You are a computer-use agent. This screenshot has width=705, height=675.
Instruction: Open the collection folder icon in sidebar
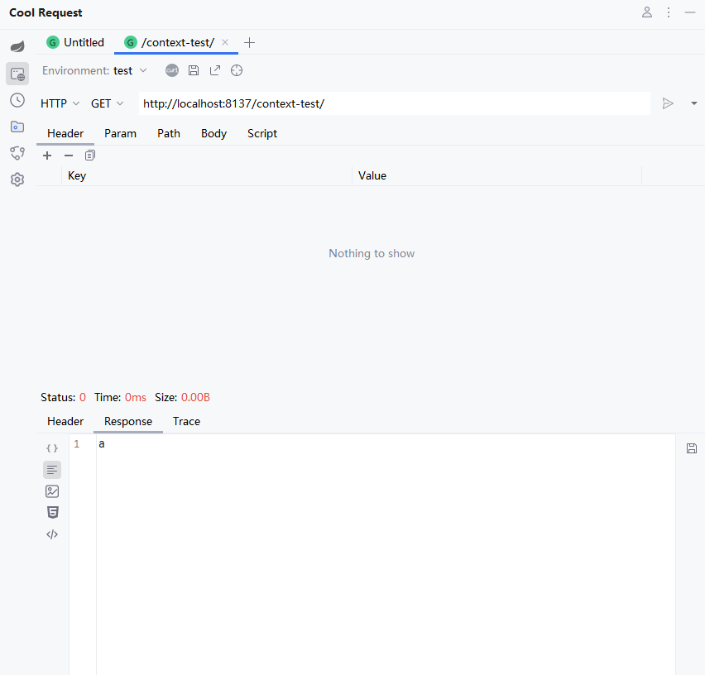tap(17, 127)
